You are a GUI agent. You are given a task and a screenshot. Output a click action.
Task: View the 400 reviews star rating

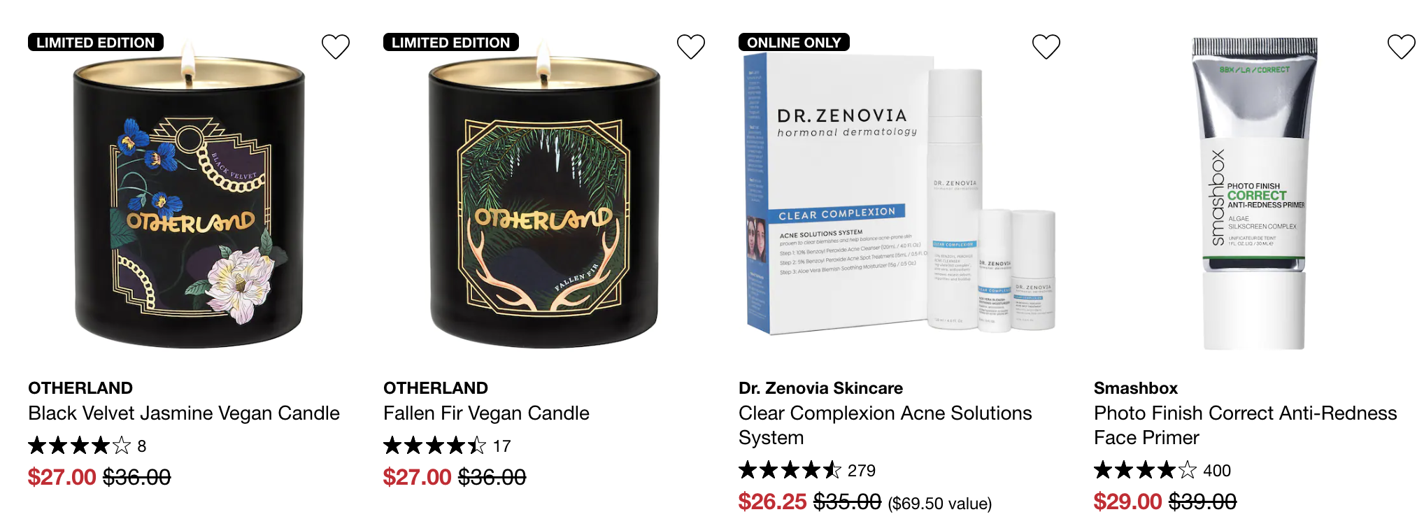1162,470
